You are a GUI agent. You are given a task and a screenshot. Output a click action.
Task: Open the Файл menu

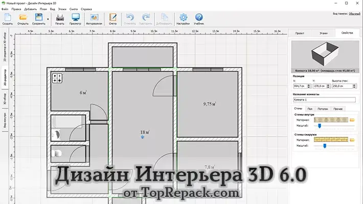coord(5,9)
